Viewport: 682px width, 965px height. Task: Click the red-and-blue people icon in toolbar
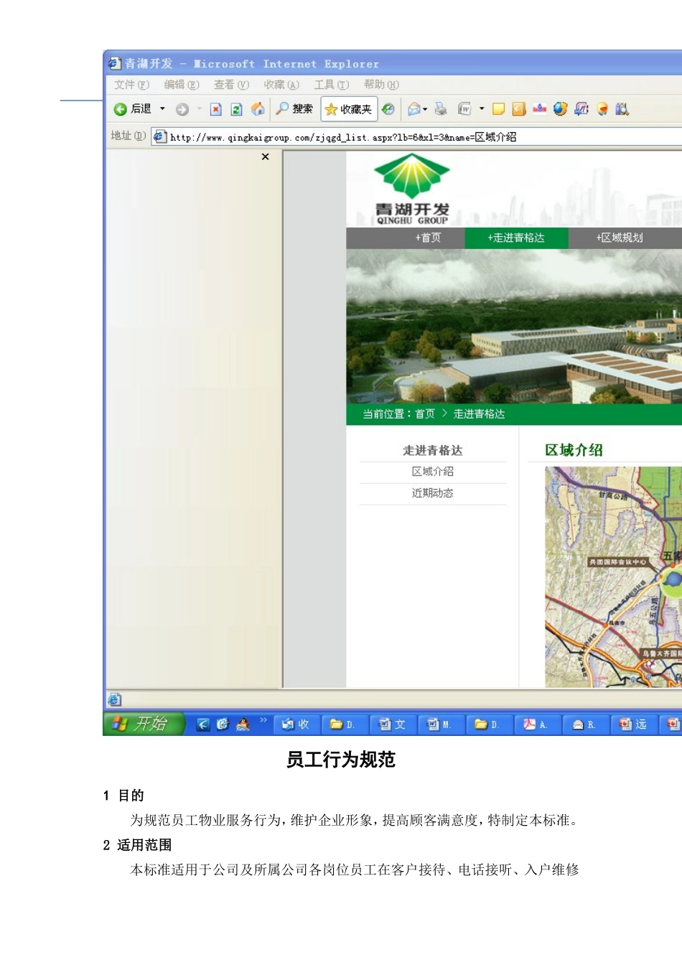click(540, 109)
